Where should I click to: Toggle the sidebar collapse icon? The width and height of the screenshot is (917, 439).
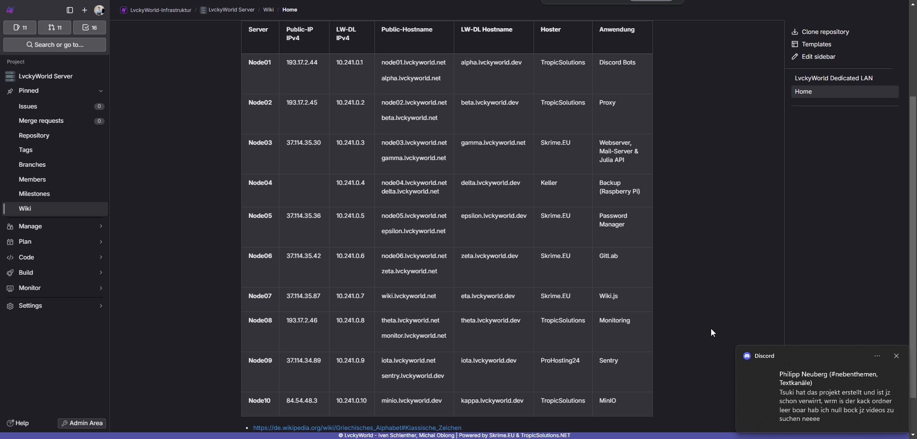pyautogui.click(x=70, y=10)
